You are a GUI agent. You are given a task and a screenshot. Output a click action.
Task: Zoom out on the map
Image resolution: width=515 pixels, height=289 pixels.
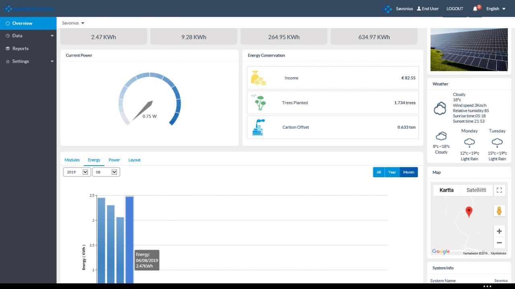coord(499,242)
